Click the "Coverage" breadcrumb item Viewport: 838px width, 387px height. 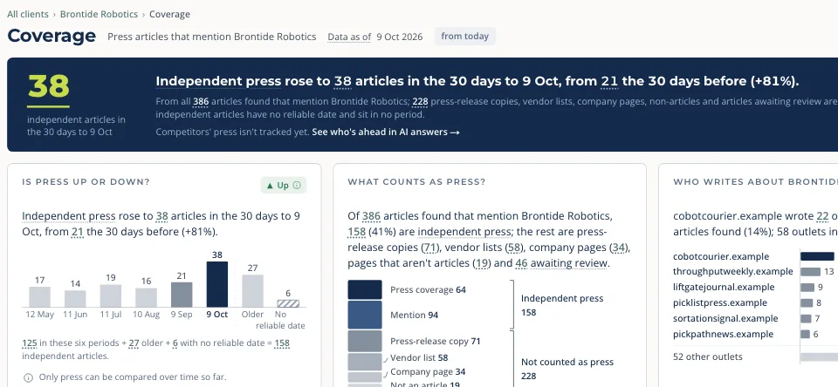point(169,15)
